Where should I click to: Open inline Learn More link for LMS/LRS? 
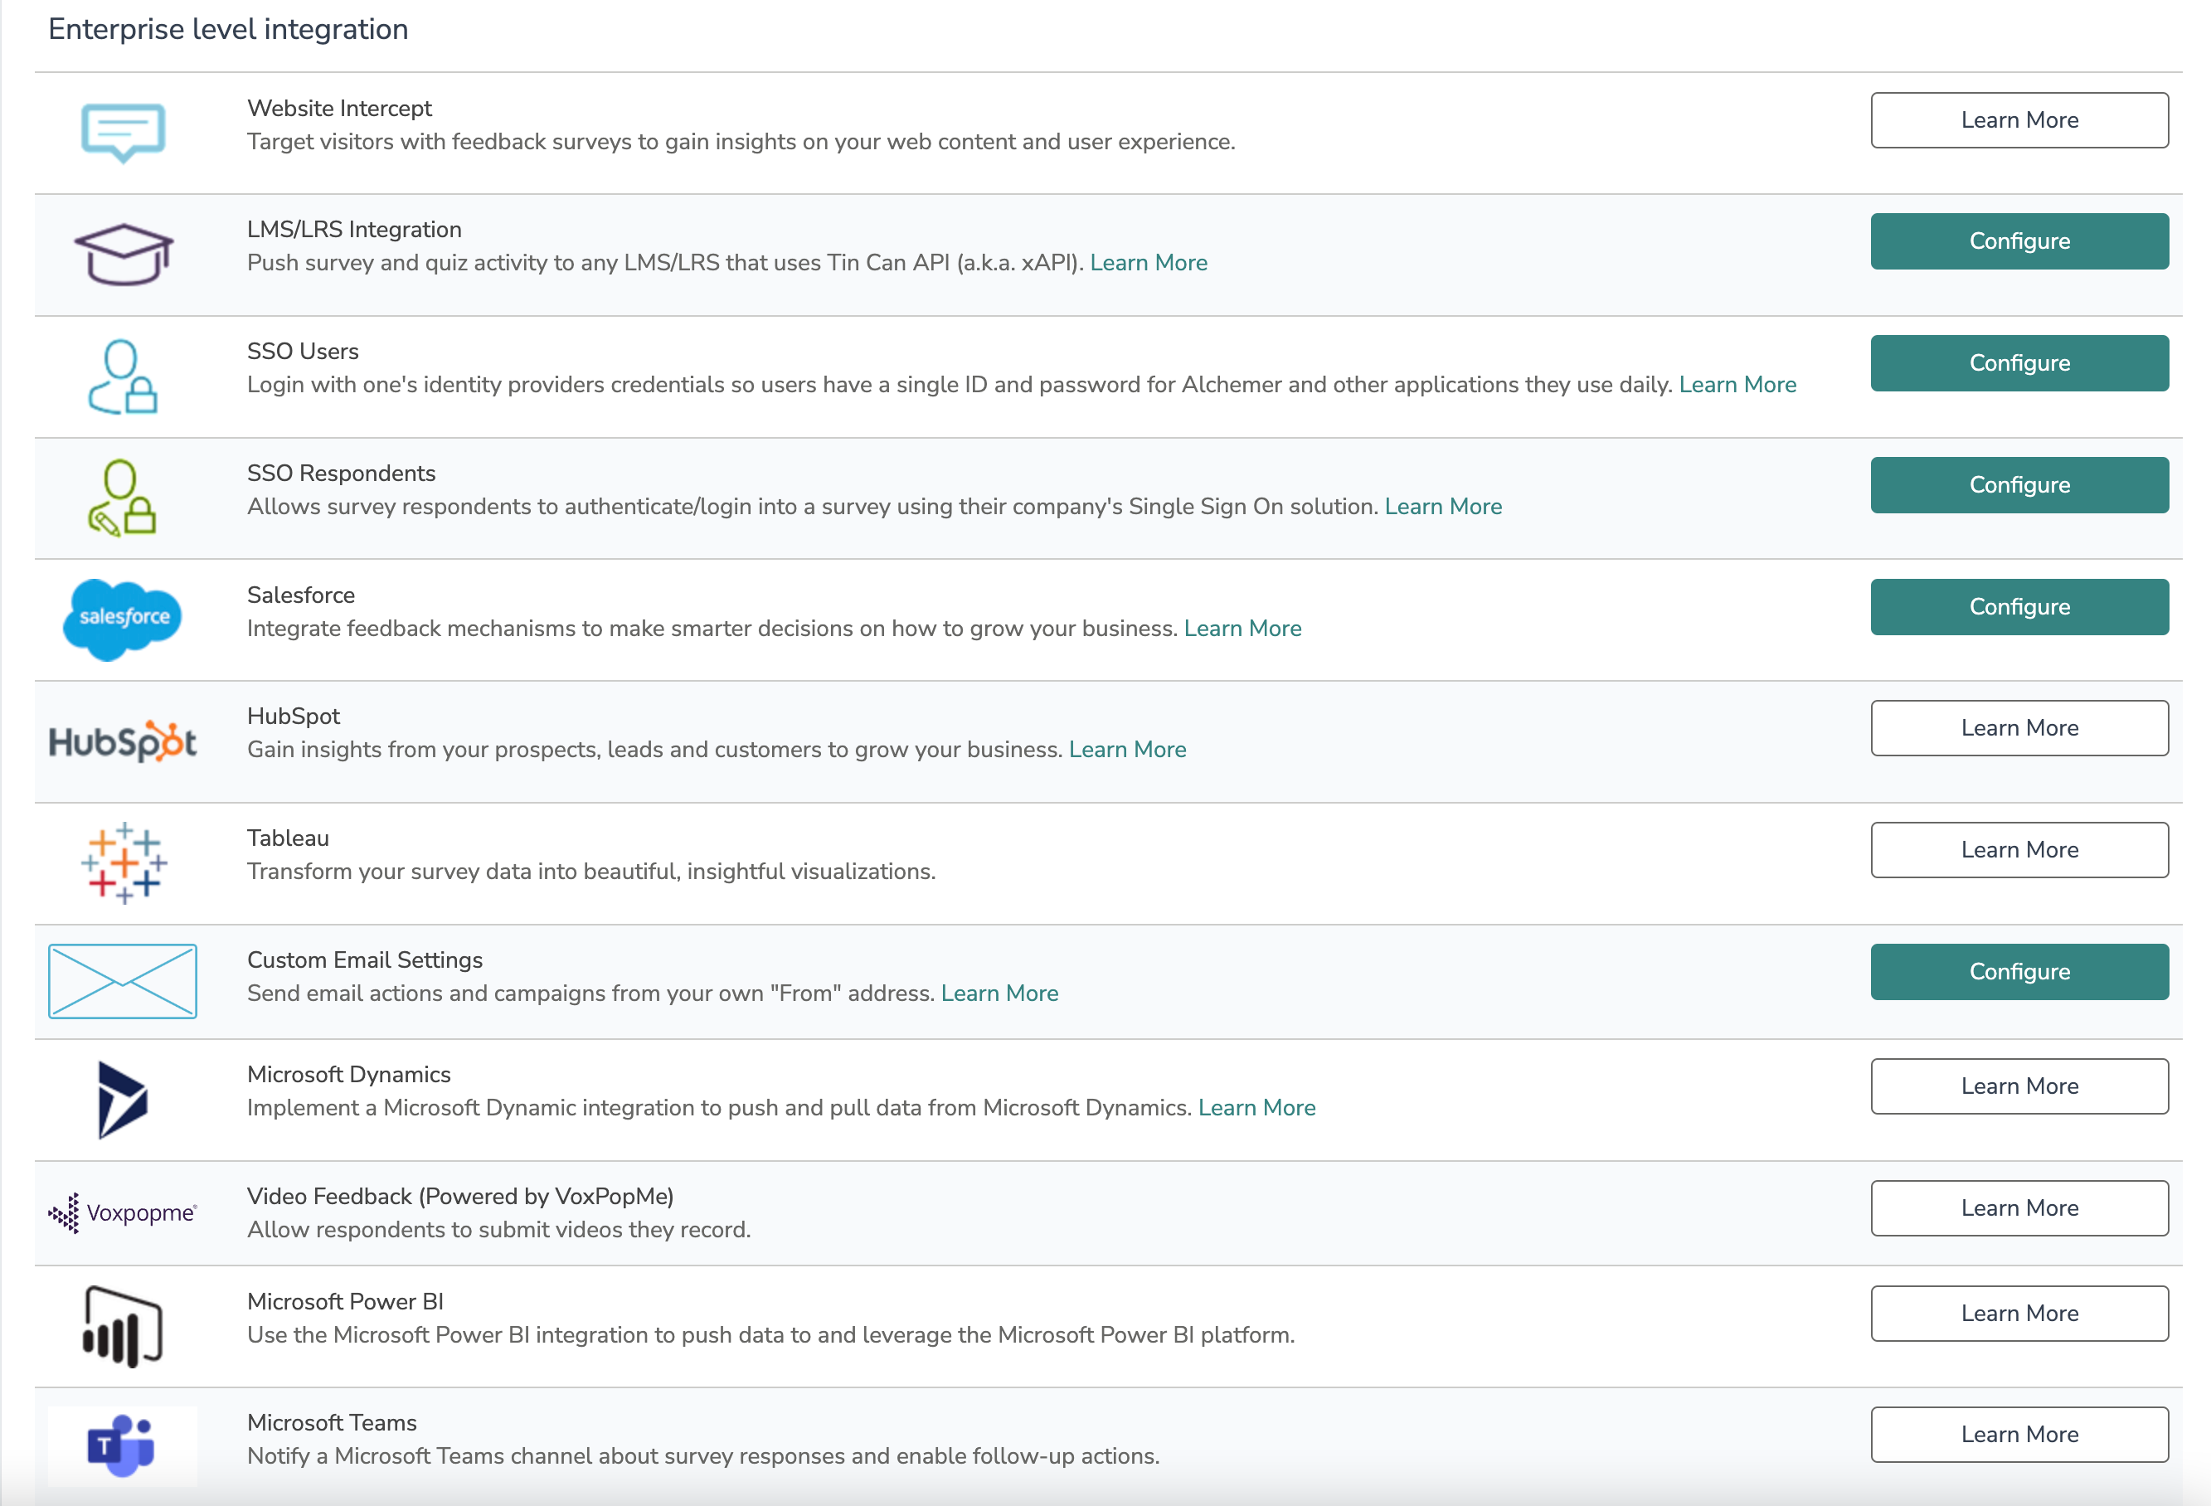[1149, 263]
